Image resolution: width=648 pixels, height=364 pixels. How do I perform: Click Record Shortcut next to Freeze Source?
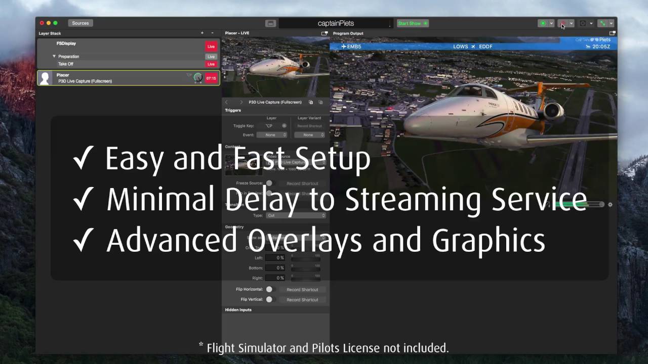tap(302, 184)
